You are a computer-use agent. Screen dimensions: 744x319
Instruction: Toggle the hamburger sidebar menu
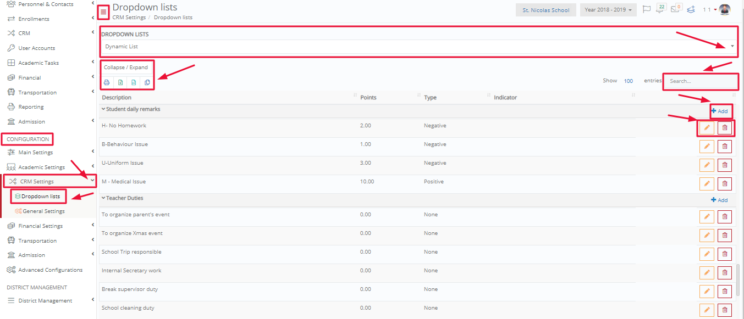point(103,12)
